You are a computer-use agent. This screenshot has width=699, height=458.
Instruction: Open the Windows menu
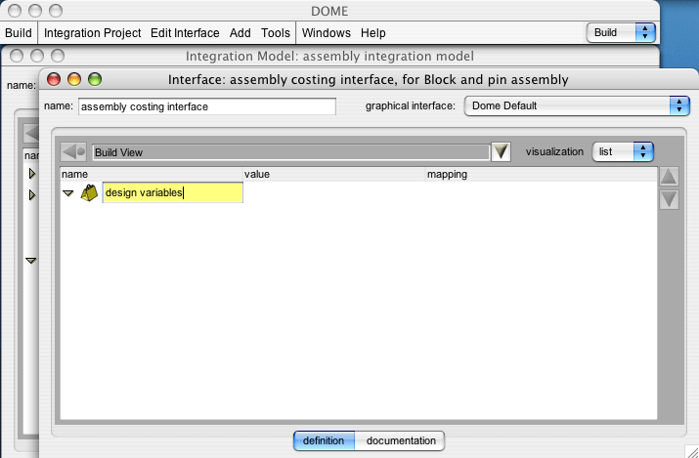click(x=326, y=33)
